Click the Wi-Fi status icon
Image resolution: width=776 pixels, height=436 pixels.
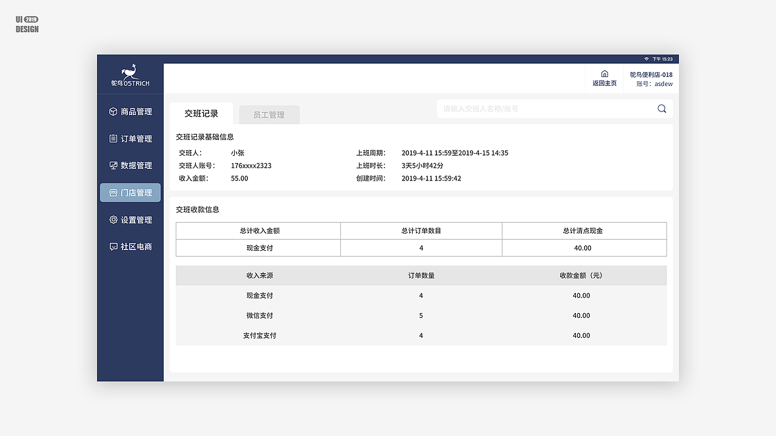(x=646, y=59)
